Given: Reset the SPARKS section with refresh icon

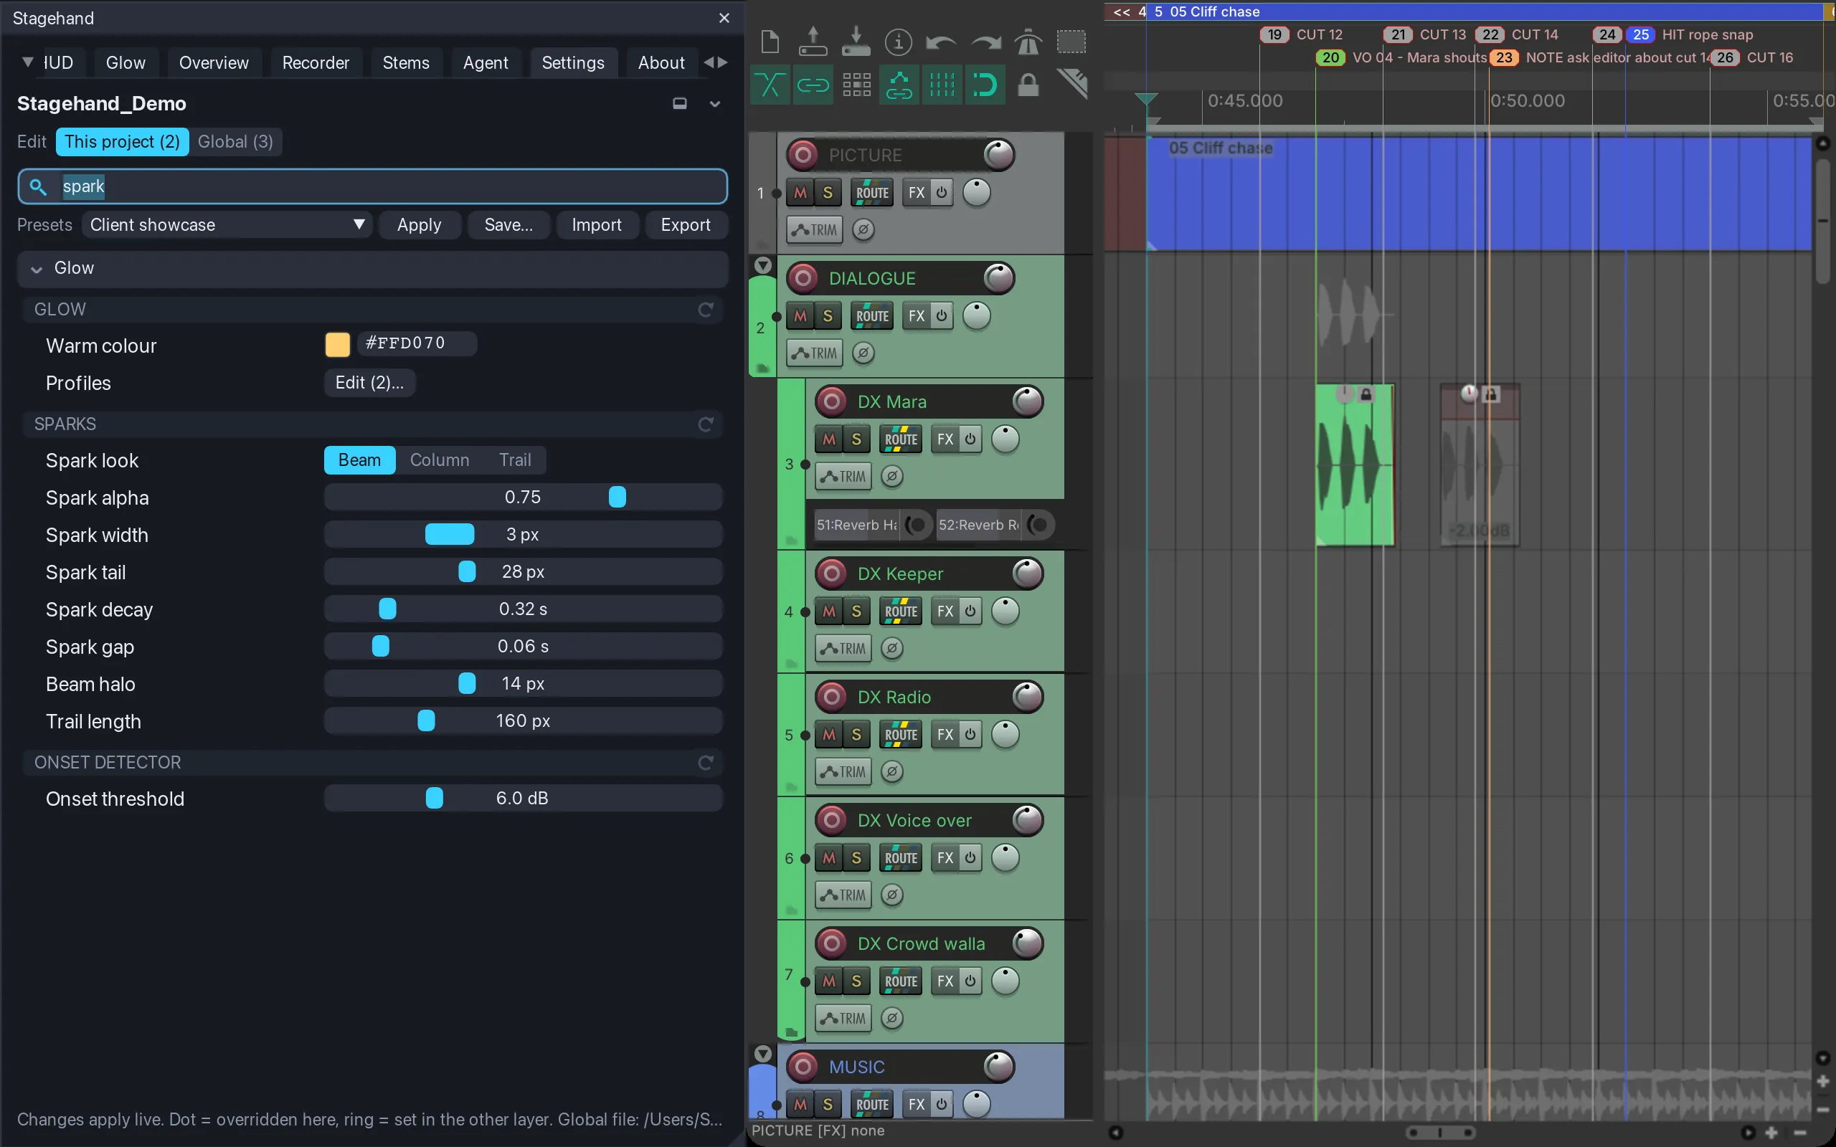Looking at the screenshot, I should click(706, 424).
